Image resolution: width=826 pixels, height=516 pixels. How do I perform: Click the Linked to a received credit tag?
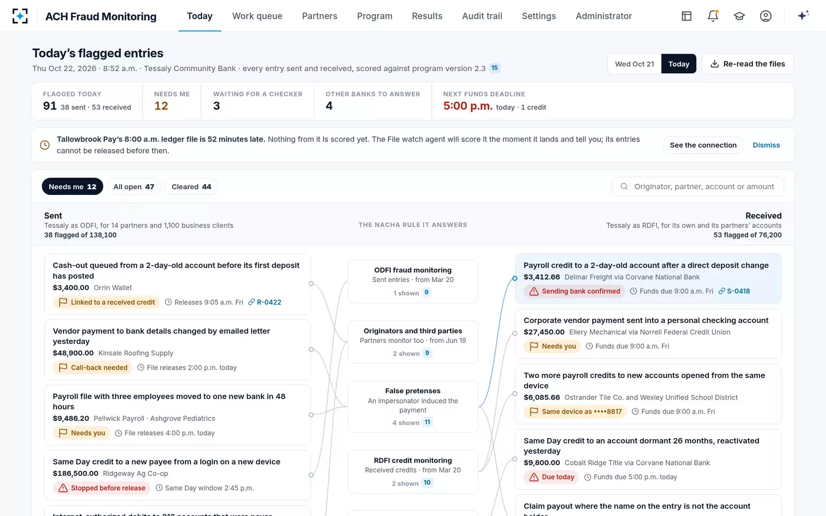click(107, 302)
